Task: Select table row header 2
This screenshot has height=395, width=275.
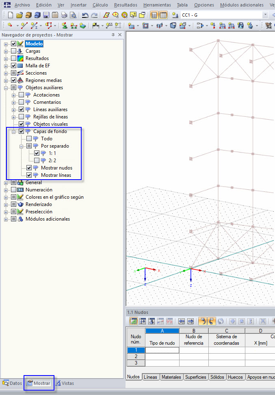Action: click(x=136, y=356)
